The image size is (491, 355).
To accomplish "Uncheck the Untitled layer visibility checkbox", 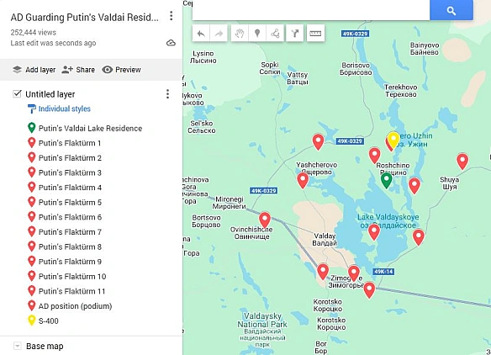I will (17, 93).
